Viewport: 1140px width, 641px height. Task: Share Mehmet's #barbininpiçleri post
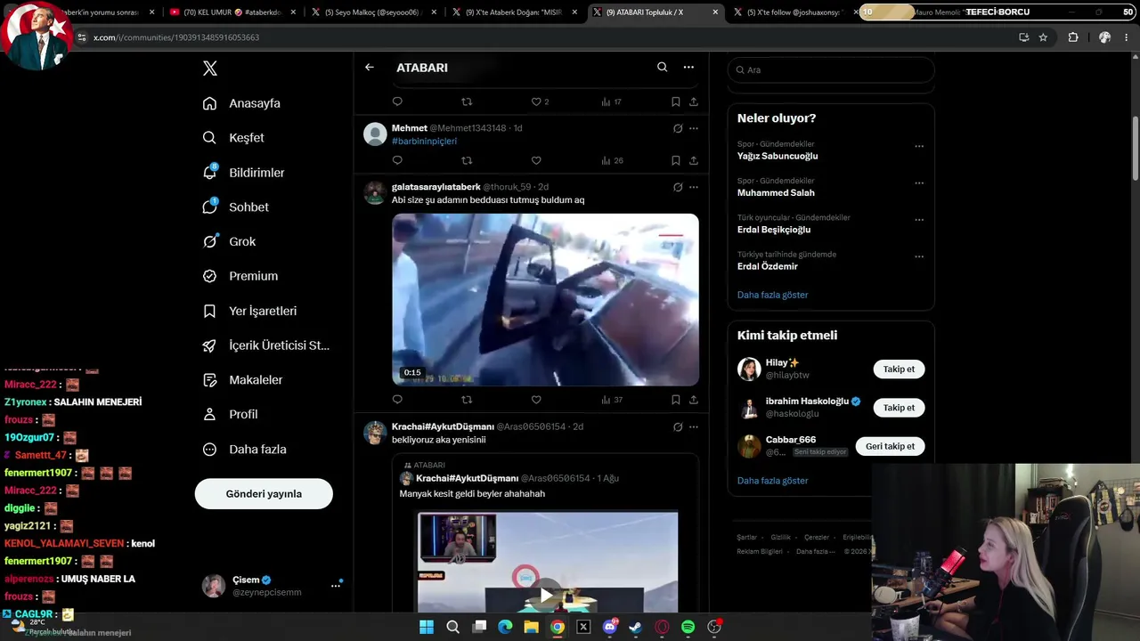point(694,160)
